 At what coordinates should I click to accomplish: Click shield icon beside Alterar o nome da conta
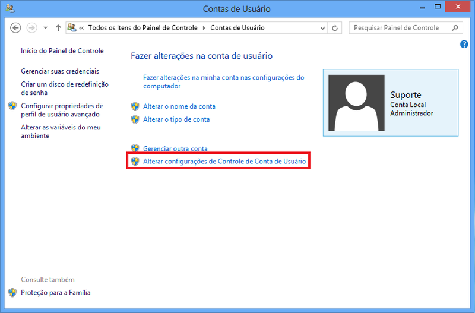tap(135, 106)
